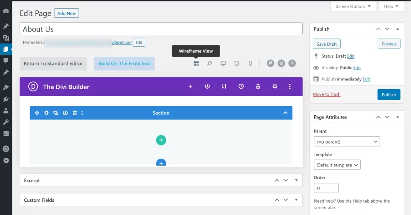Image resolution: width=411 pixels, height=215 pixels.
Task: Open the layers round icon
Action: [x=281, y=63]
